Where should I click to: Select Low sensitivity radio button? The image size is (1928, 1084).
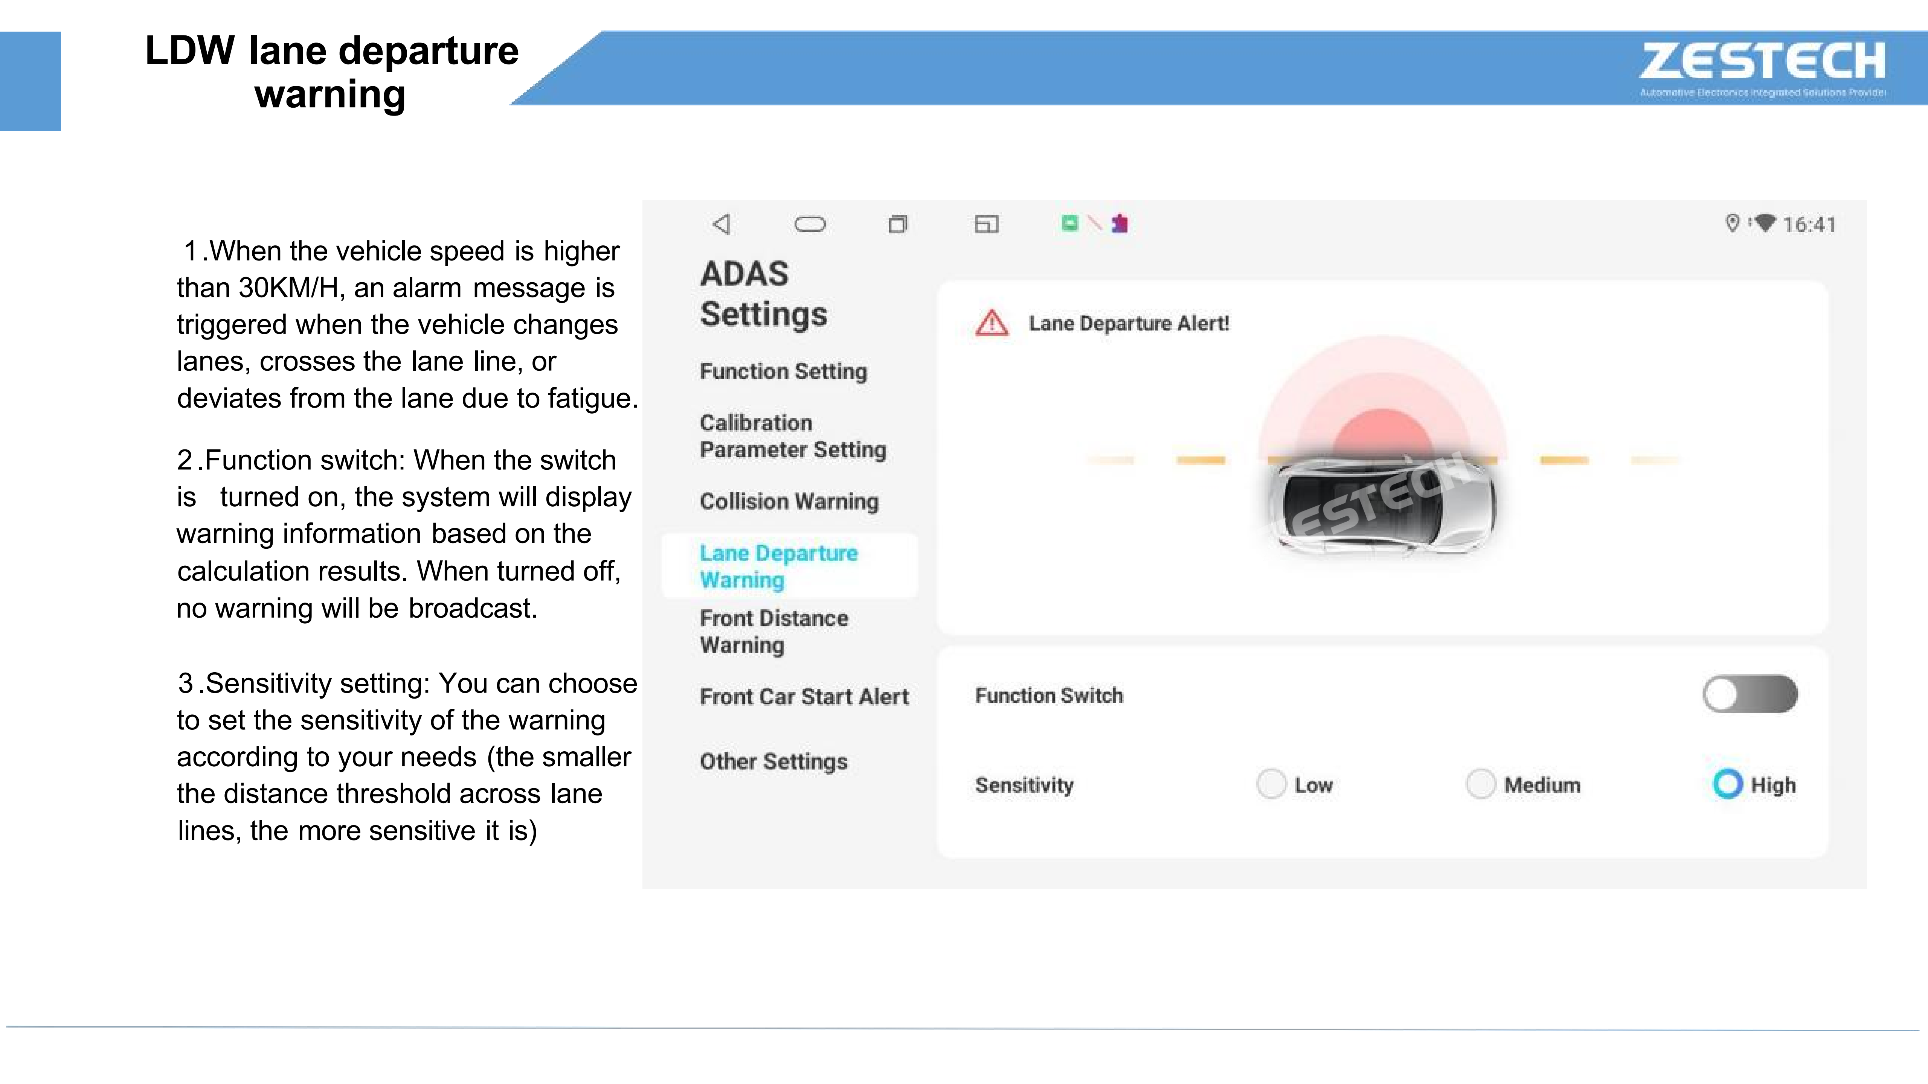(1271, 784)
